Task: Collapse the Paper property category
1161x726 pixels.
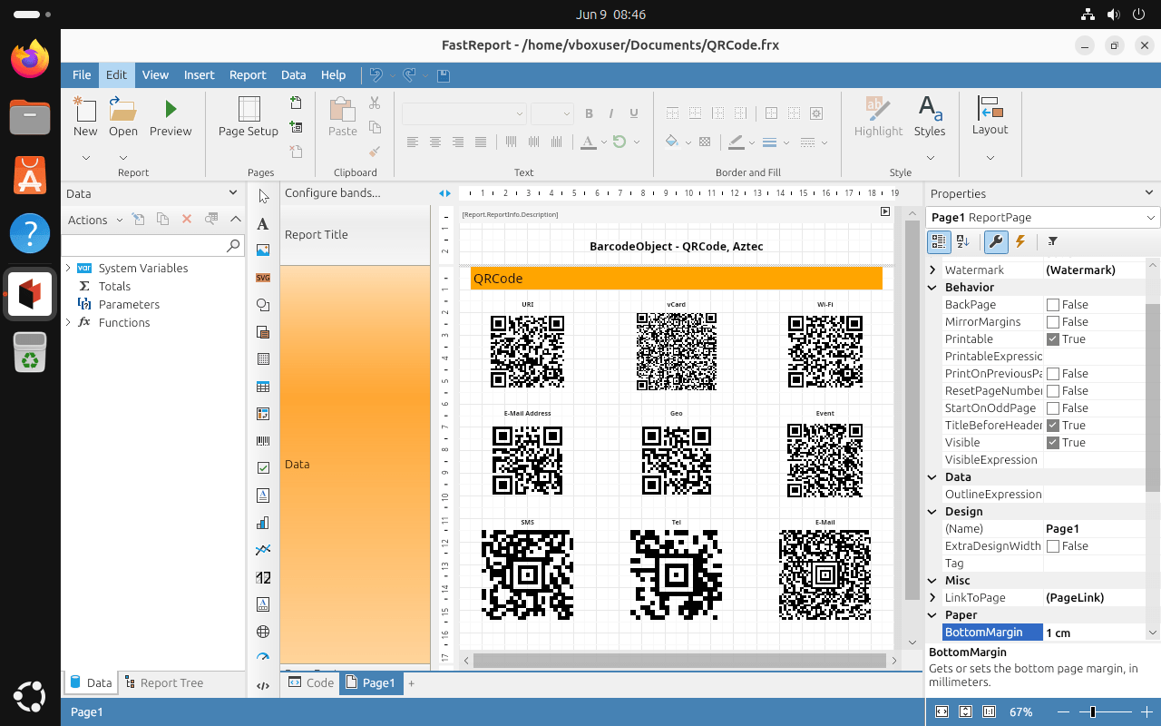Action: (933, 615)
